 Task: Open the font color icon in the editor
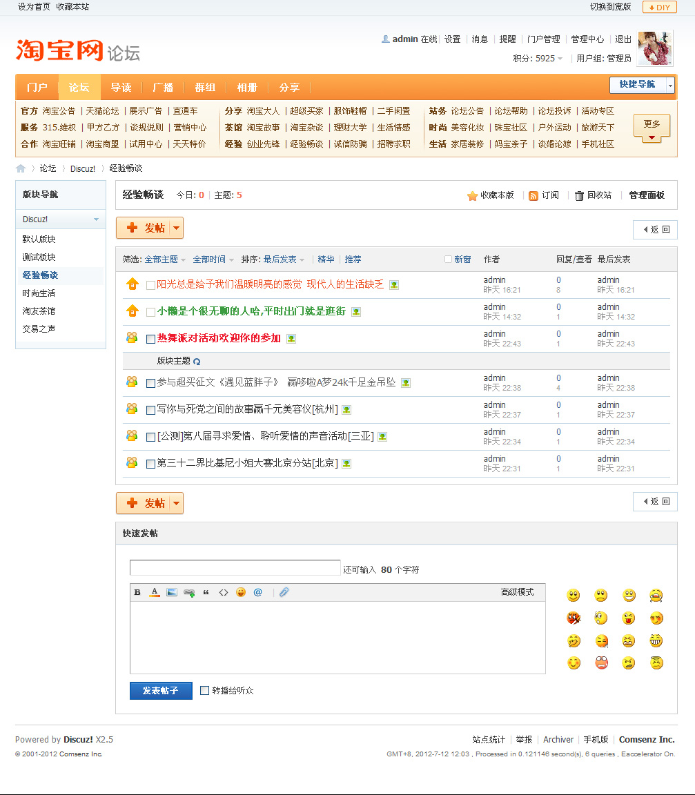coord(155,592)
